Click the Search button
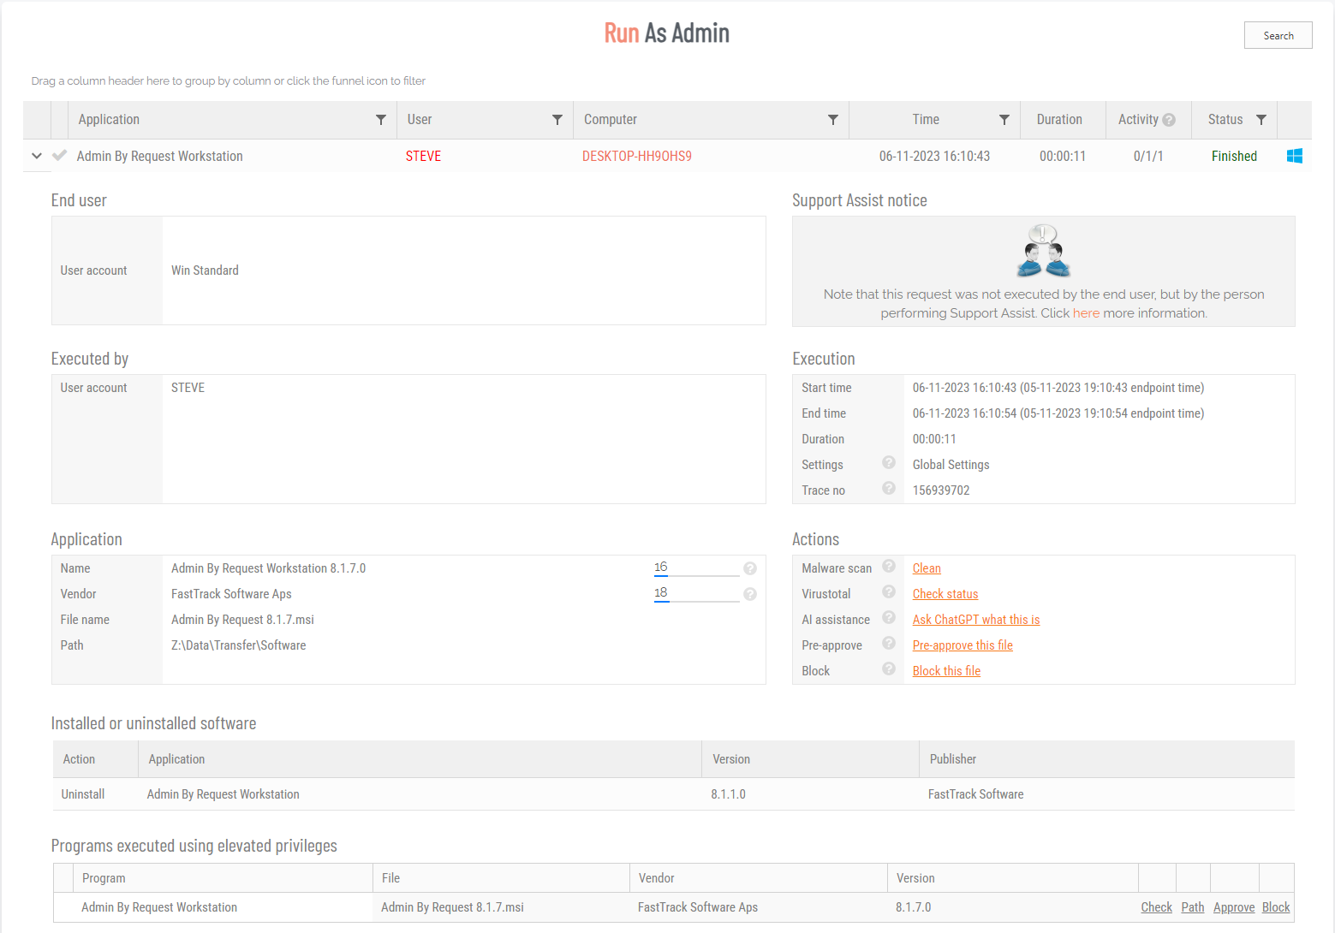The image size is (1335, 933). tap(1278, 35)
